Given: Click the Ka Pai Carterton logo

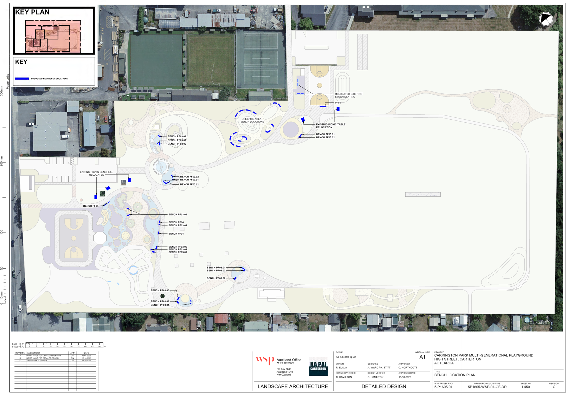Looking at the screenshot, I should coord(318,366).
